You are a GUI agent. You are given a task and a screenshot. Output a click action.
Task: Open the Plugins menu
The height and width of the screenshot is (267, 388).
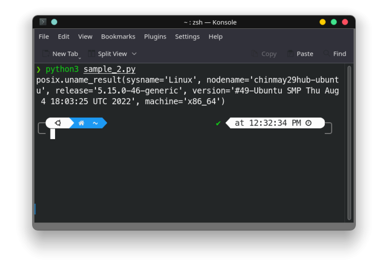155,36
